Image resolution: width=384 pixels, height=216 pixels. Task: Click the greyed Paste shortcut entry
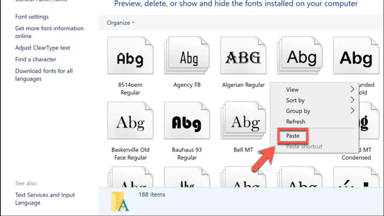304,147
